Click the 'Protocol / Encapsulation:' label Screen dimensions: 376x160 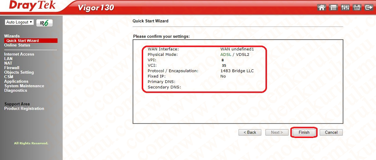point(173,71)
